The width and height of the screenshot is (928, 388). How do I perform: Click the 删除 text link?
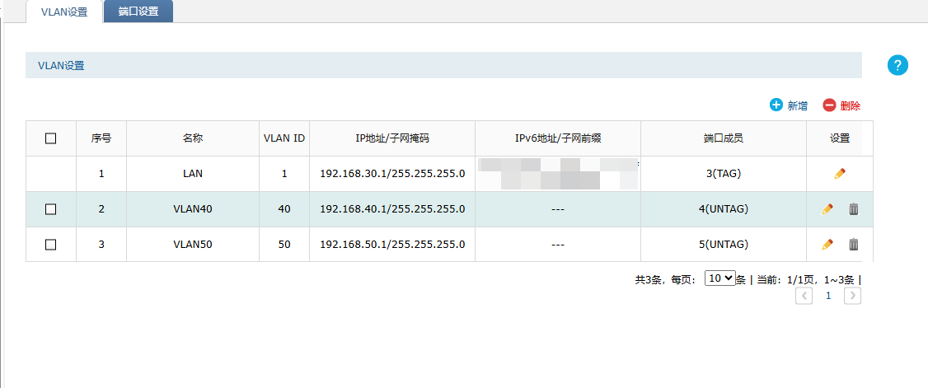click(851, 106)
